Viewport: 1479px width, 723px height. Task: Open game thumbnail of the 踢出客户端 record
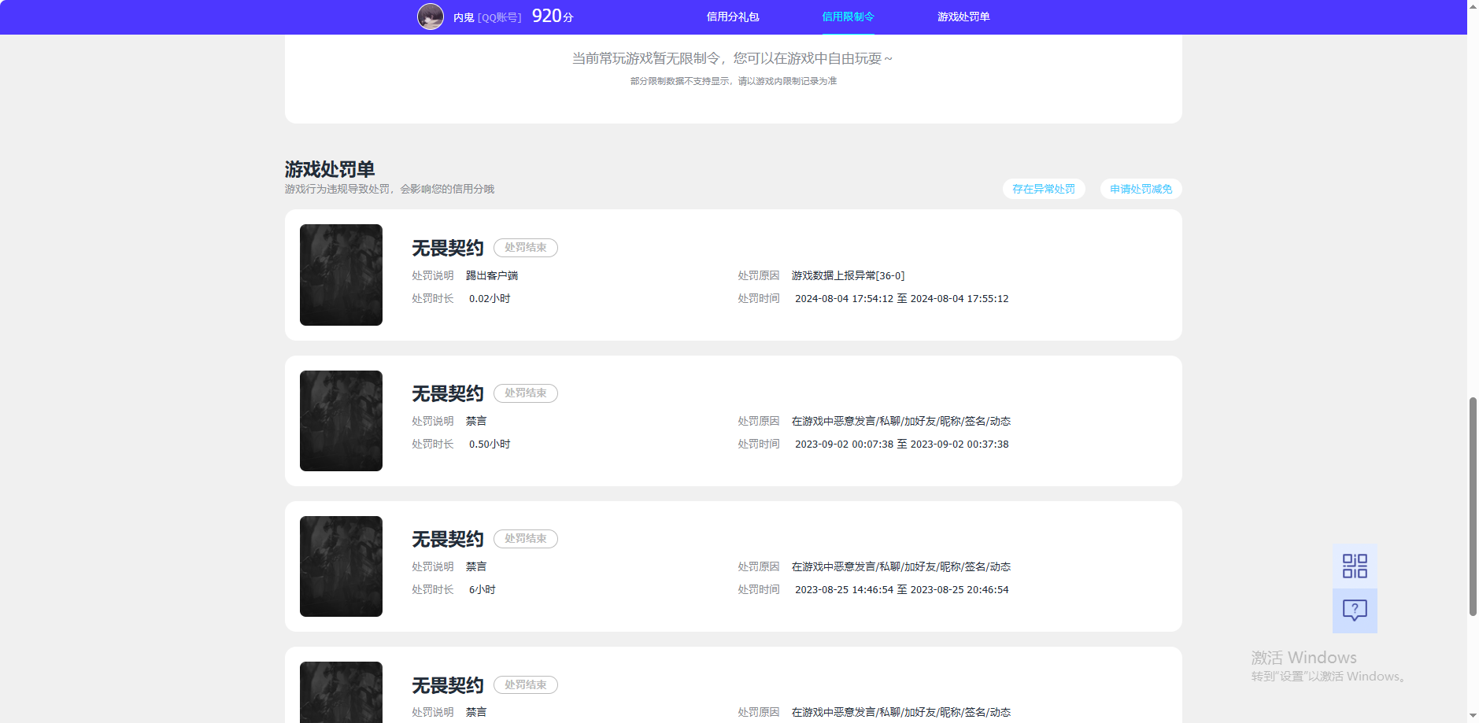(341, 275)
